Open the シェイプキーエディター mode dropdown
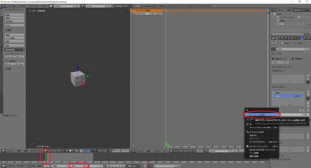 tap(183, 151)
